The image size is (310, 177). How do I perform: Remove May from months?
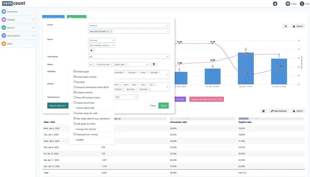click(x=137, y=85)
